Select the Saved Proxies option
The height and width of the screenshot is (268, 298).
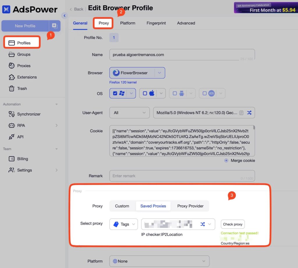[153, 206]
